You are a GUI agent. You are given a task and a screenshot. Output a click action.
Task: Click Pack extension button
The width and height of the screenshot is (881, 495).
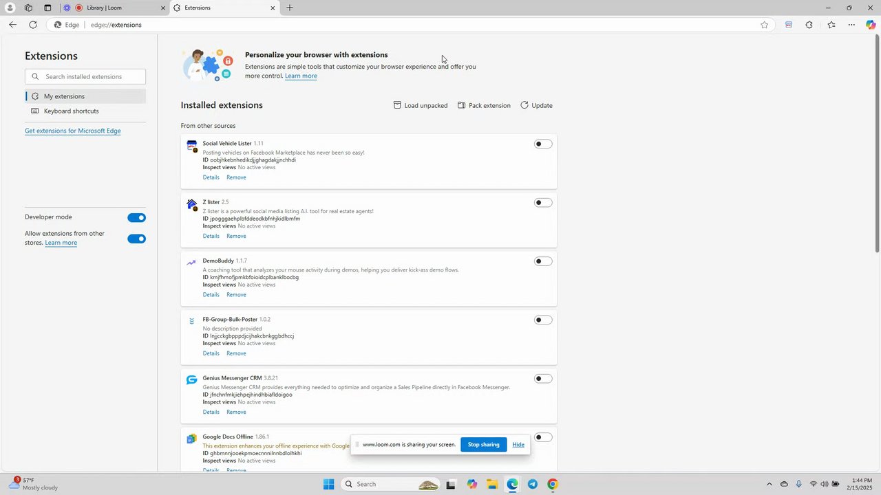[x=485, y=105]
